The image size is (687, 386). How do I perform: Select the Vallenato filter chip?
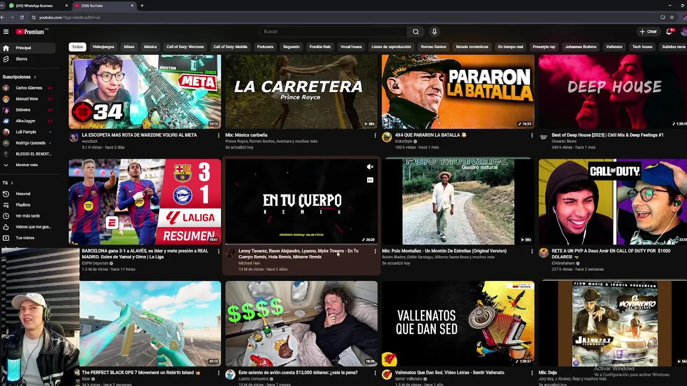coord(614,47)
